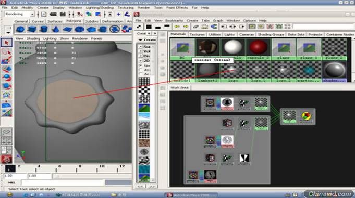The image size is (355, 198).
Task: Collapse the Create section triangle
Action: tap(140, 40)
